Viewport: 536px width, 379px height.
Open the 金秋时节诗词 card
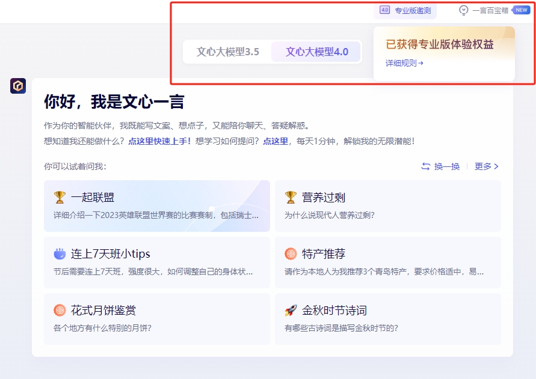tap(388, 318)
